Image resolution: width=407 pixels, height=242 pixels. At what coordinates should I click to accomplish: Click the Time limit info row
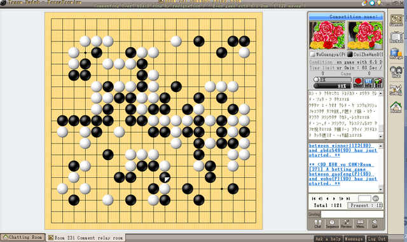(346, 68)
